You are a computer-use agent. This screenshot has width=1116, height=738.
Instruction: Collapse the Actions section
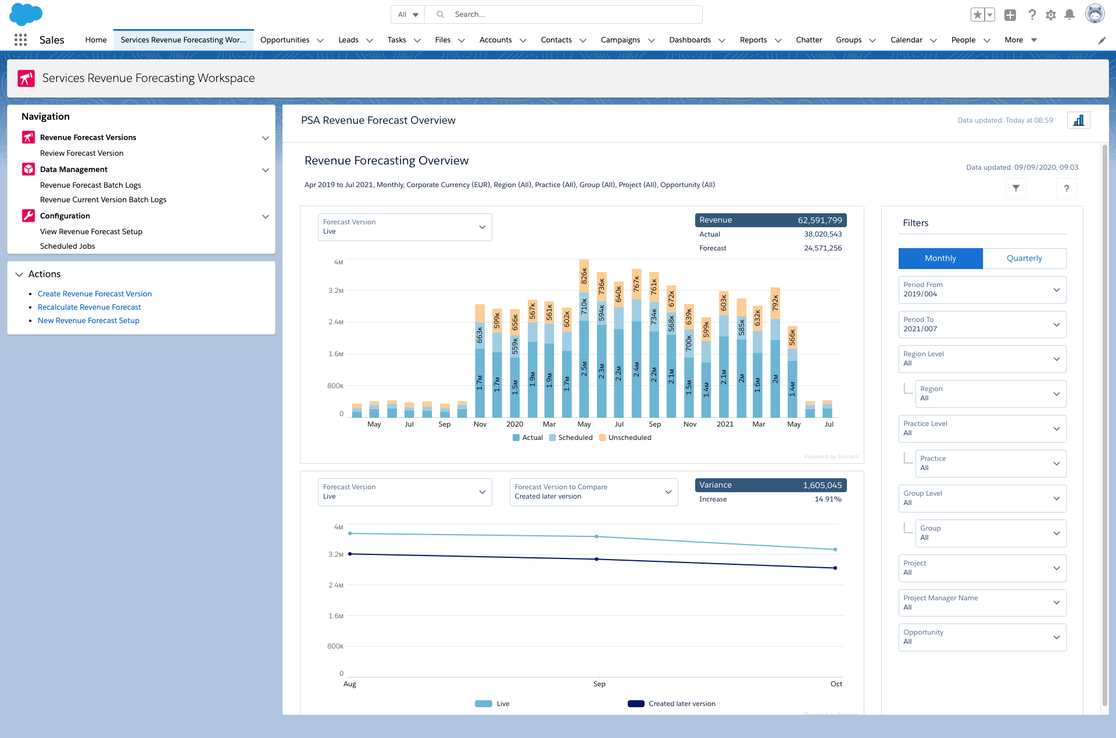pyautogui.click(x=19, y=274)
